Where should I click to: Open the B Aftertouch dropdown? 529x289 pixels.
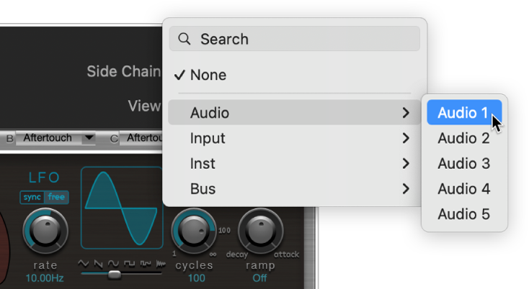(x=89, y=137)
